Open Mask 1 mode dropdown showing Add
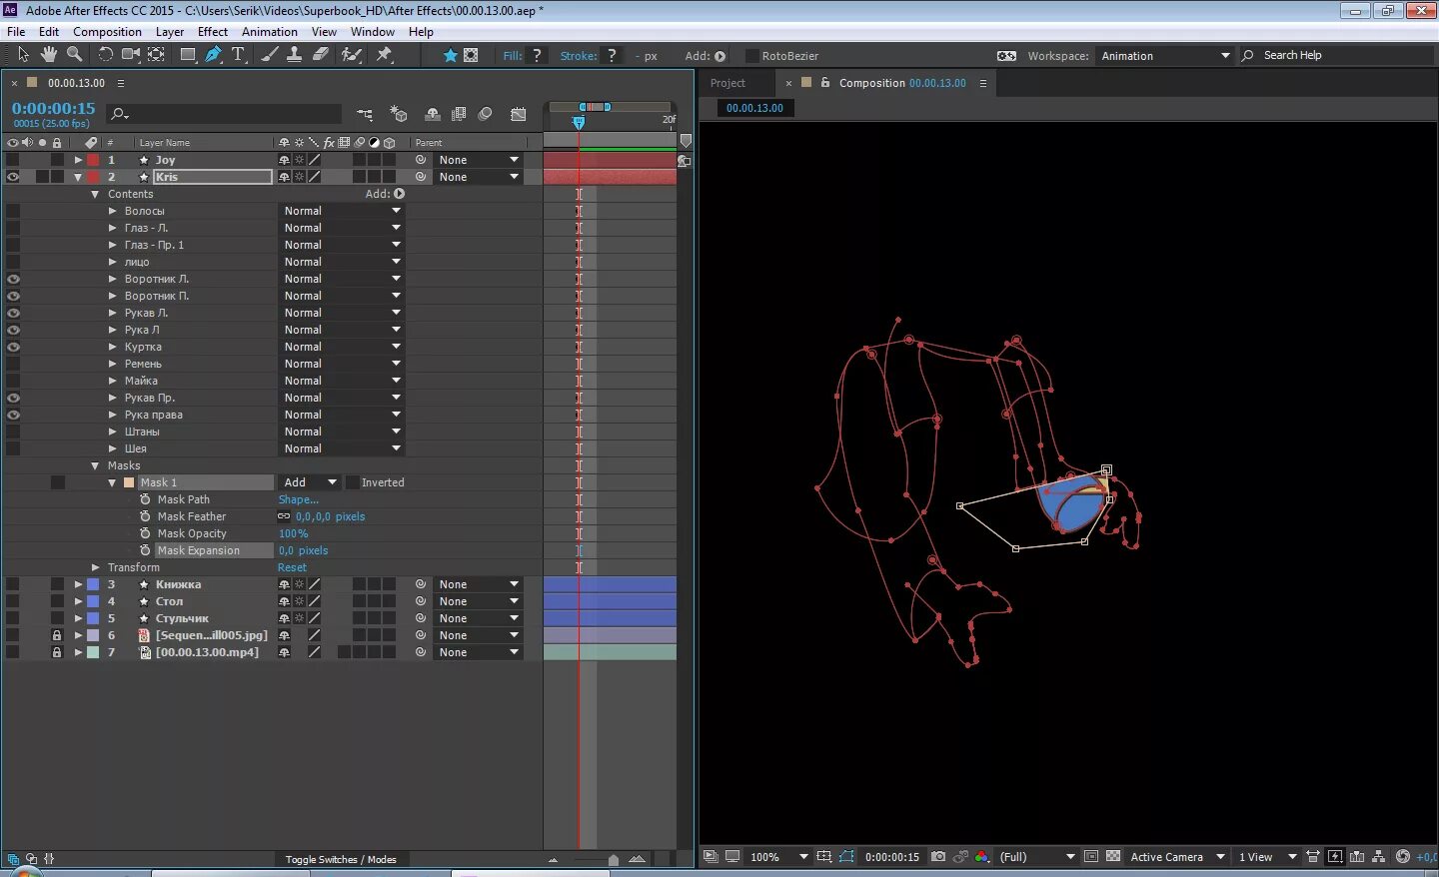This screenshot has height=877, width=1439. tap(311, 482)
